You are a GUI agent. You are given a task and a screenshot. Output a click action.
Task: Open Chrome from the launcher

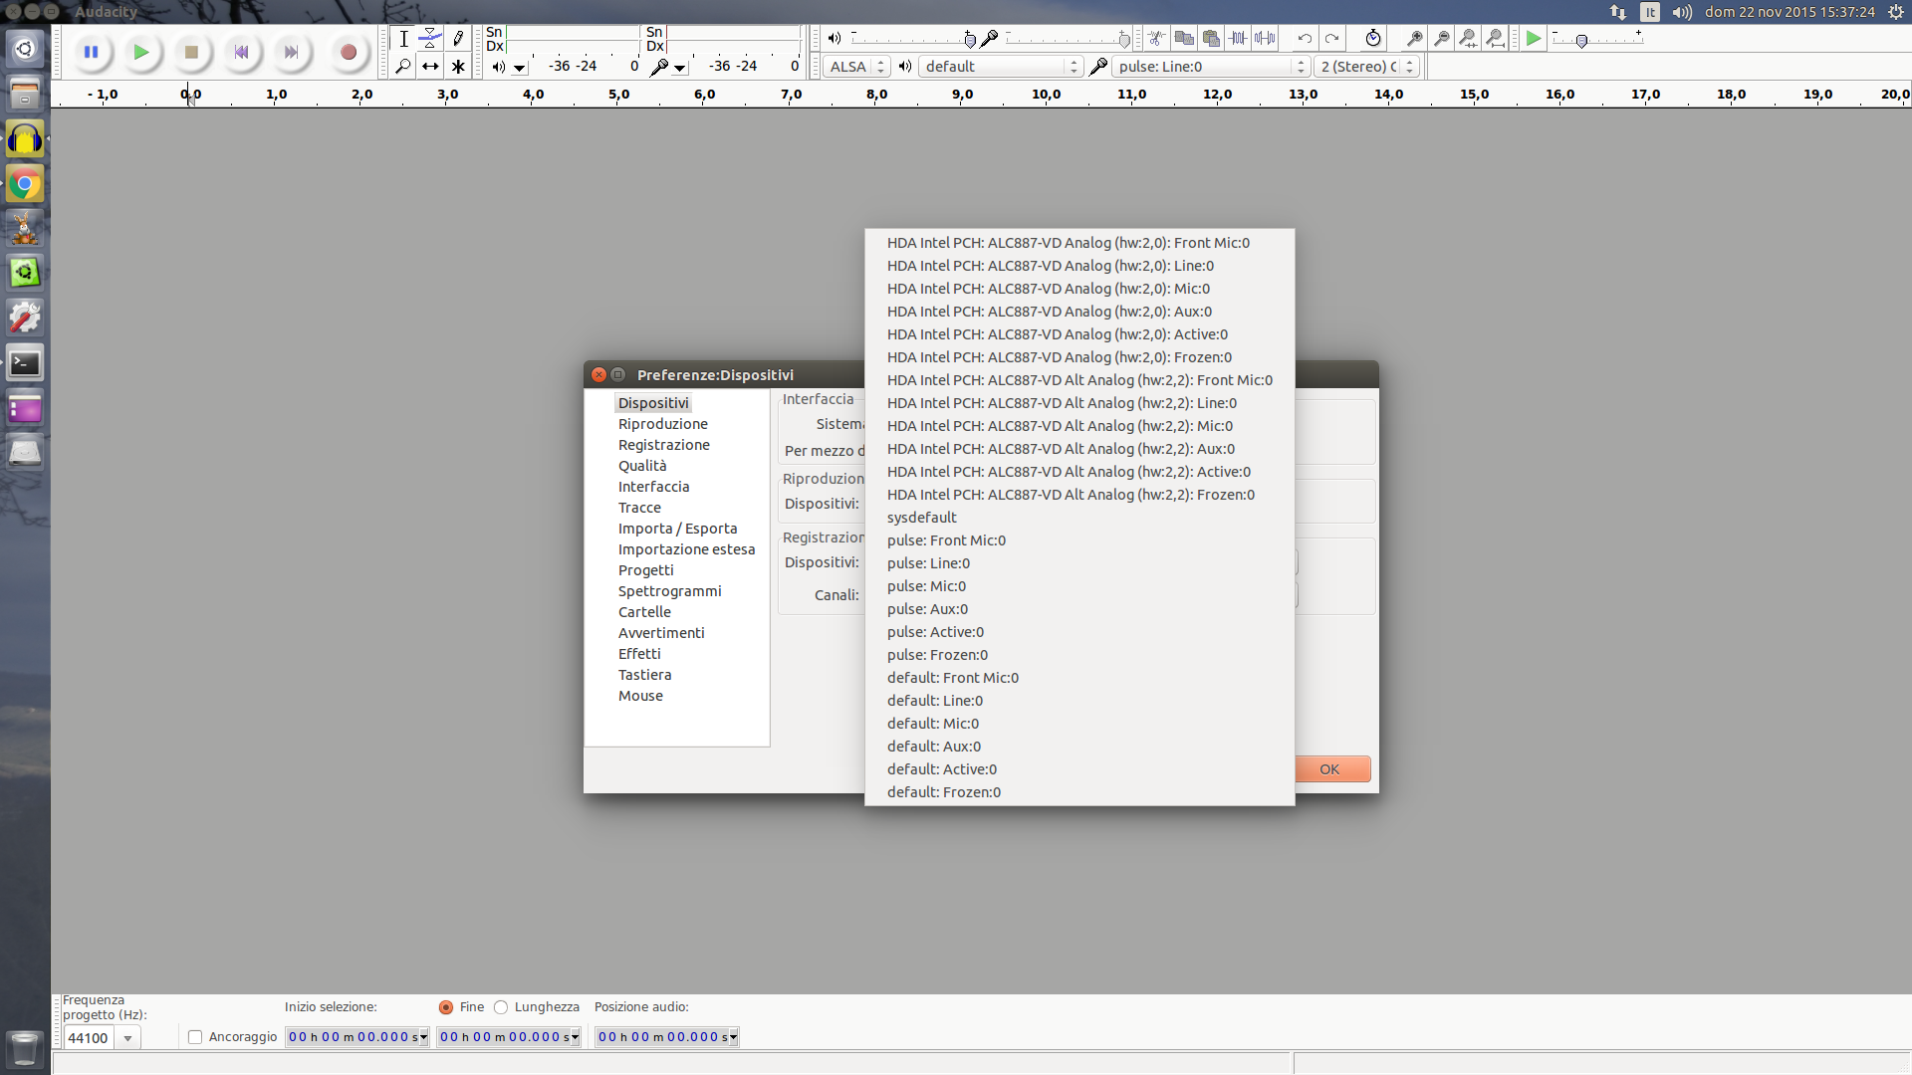[25, 184]
